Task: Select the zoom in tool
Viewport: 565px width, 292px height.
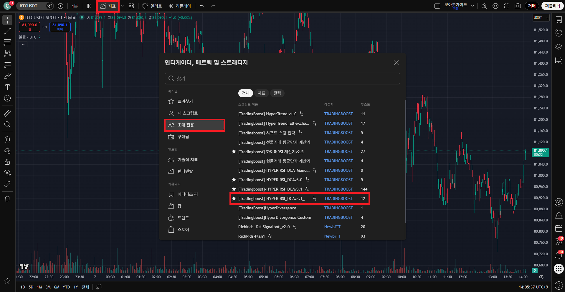Action: pos(7,124)
